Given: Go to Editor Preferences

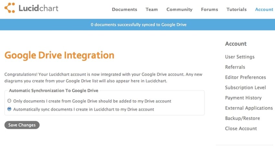Looking at the screenshot, I should 246,77.
